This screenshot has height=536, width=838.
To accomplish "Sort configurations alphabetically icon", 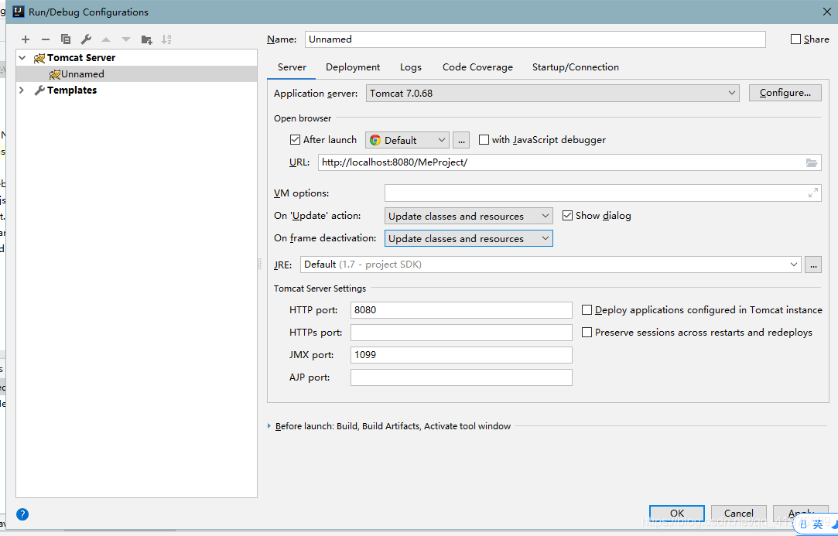I will [166, 39].
